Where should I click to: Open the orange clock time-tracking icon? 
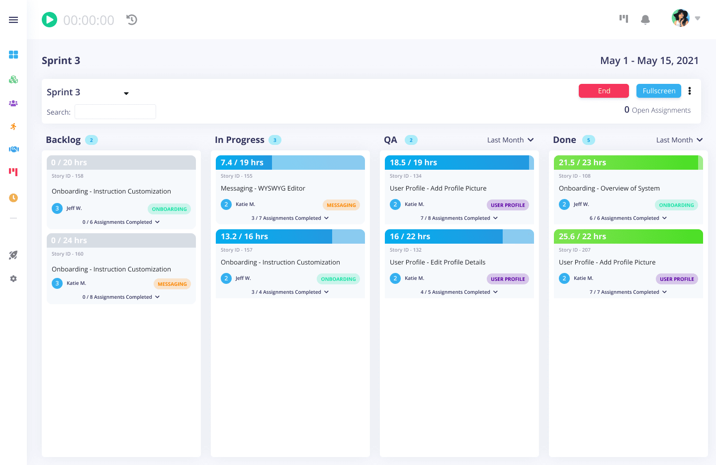click(13, 198)
